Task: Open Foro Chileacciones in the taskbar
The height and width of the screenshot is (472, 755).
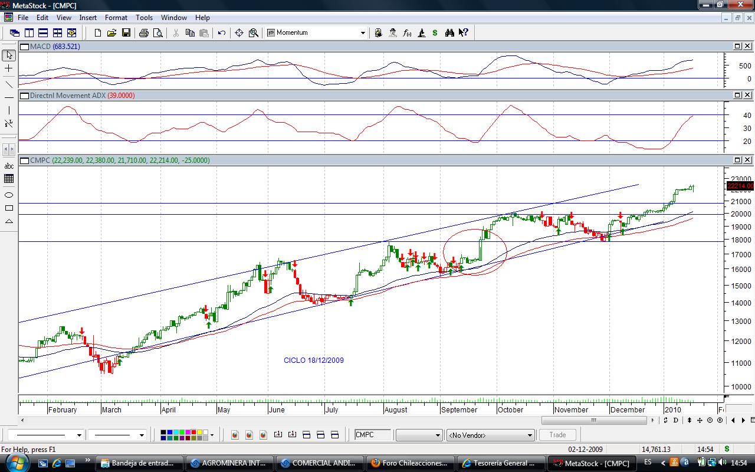Action: point(411,463)
